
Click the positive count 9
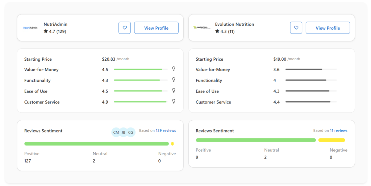point(197,157)
